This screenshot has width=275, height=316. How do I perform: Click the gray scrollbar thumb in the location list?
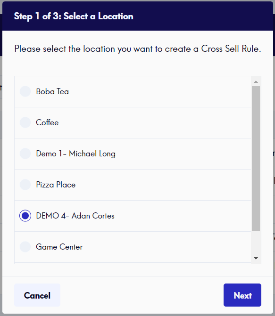pyautogui.click(x=256, y=158)
